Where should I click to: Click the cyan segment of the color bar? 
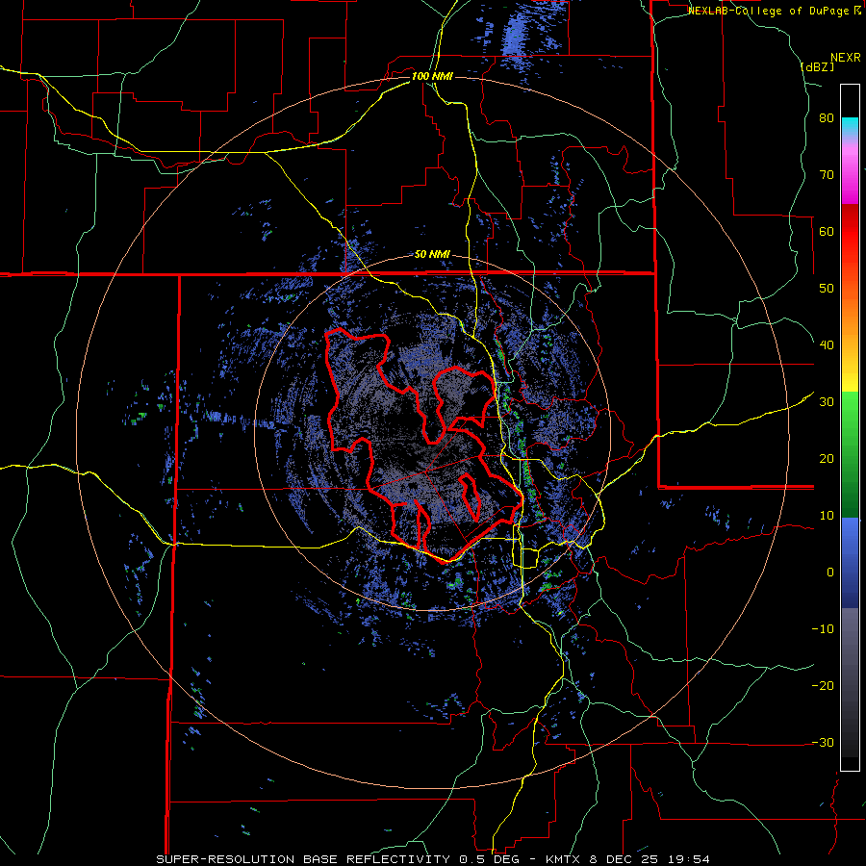(850, 126)
